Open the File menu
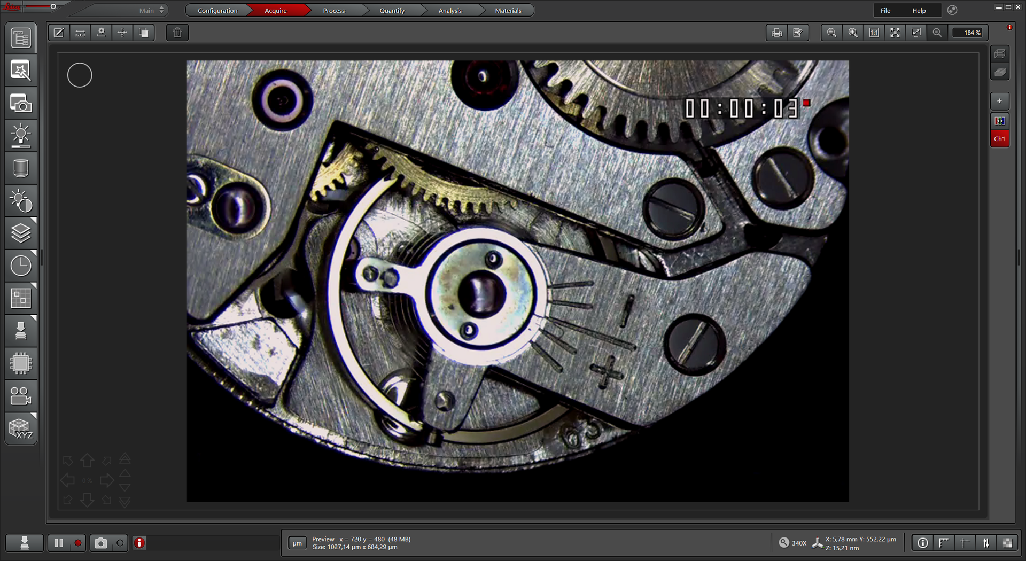1026x561 pixels. [x=885, y=10]
